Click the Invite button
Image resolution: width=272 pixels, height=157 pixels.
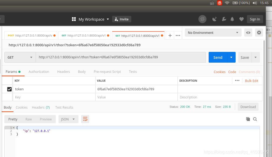tap(122, 19)
